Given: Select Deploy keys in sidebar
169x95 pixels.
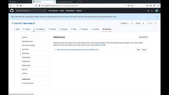Looking at the screenshot, I should click(35, 65).
